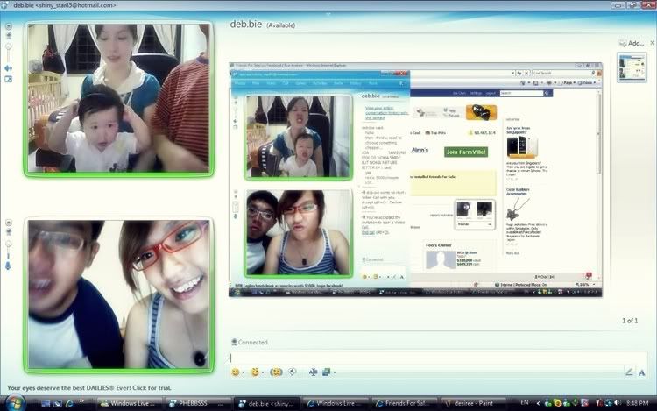
Task: Click the share photos/background icon
Action: coord(327,372)
